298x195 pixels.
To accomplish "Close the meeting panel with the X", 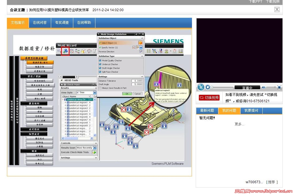I will pos(277,9).
